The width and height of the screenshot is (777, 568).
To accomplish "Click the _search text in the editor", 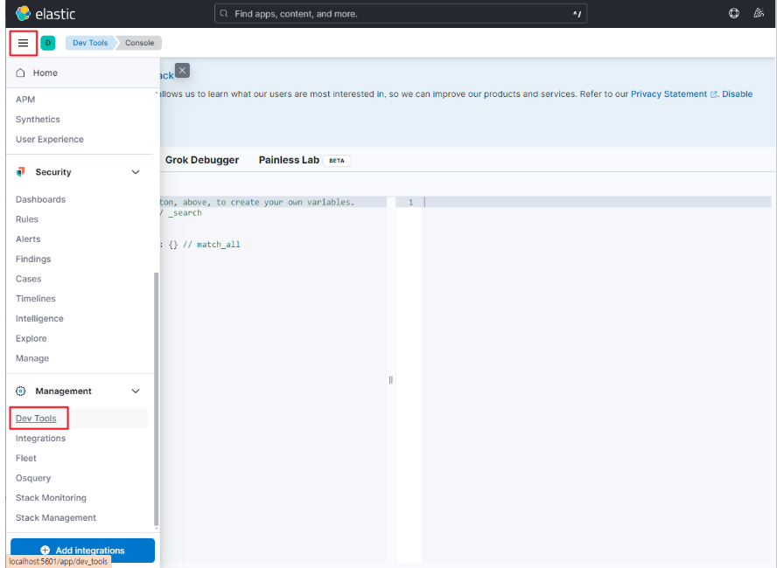I will [x=185, y=212].
